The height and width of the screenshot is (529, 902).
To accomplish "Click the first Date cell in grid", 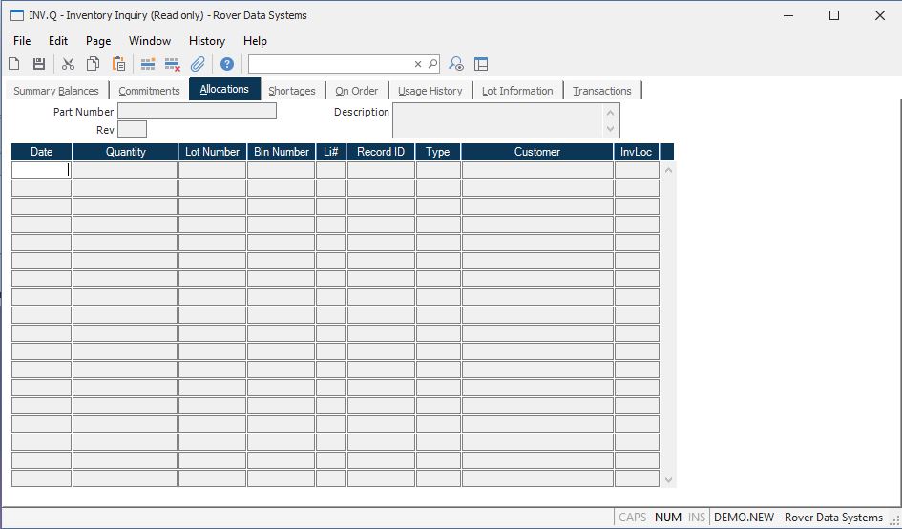I will click(x=41, y=170).
